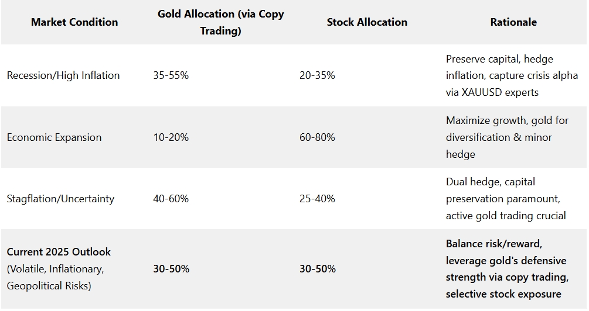Click the Dual hedge rationale text

pos(506,199)
